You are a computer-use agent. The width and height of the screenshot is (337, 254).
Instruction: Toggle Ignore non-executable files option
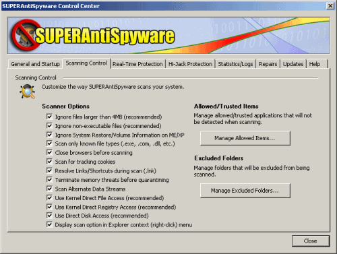(49, 126)
